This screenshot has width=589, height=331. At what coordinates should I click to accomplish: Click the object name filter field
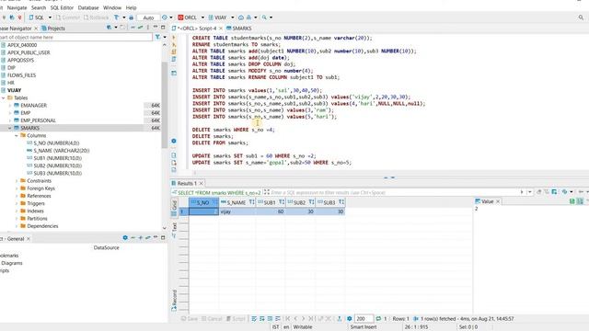click(x=76, y=37)
